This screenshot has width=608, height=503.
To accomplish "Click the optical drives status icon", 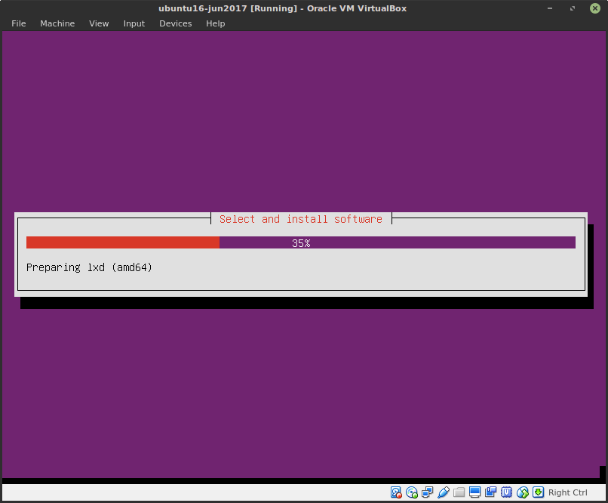I will [x=412, y=492].
